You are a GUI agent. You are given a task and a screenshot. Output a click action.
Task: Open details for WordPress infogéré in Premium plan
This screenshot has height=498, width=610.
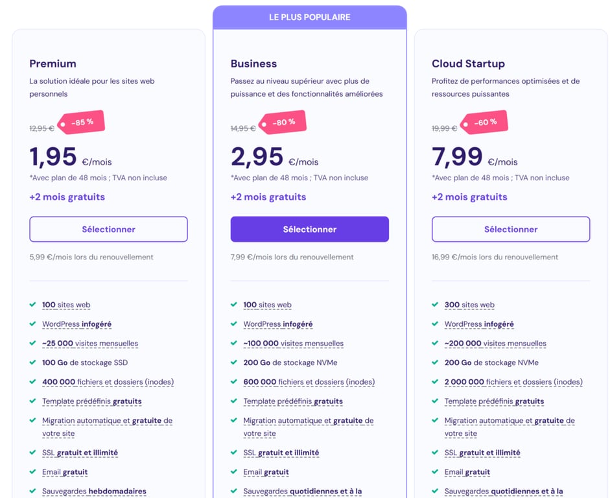[76, 324]
